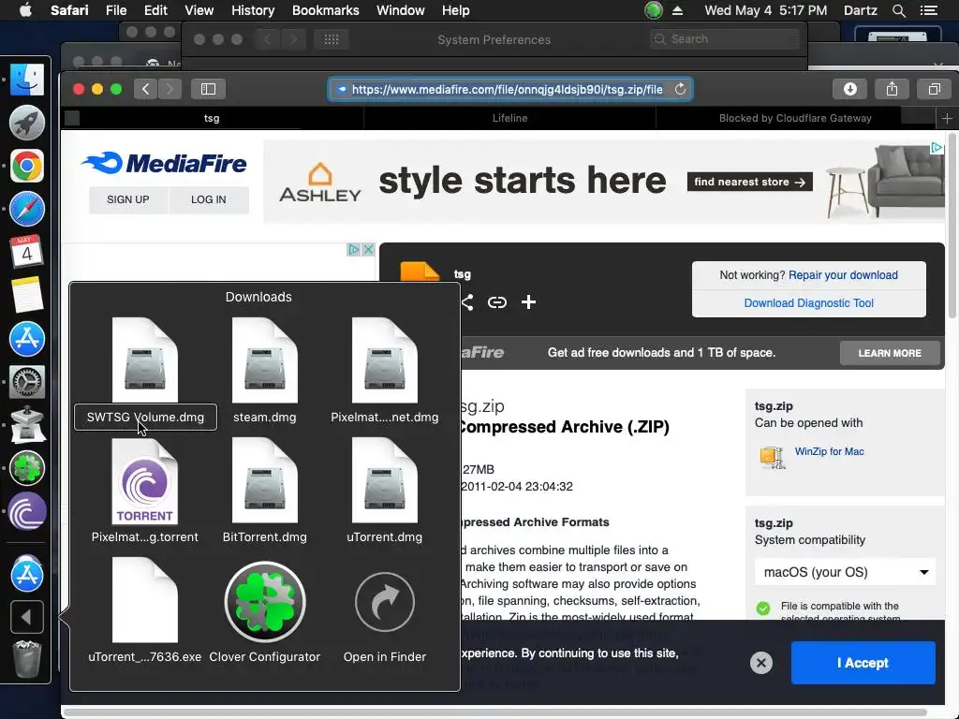Expand the macOS (your OS) dropdown
This screenshot has width=959, height=719.
(845, 572)
